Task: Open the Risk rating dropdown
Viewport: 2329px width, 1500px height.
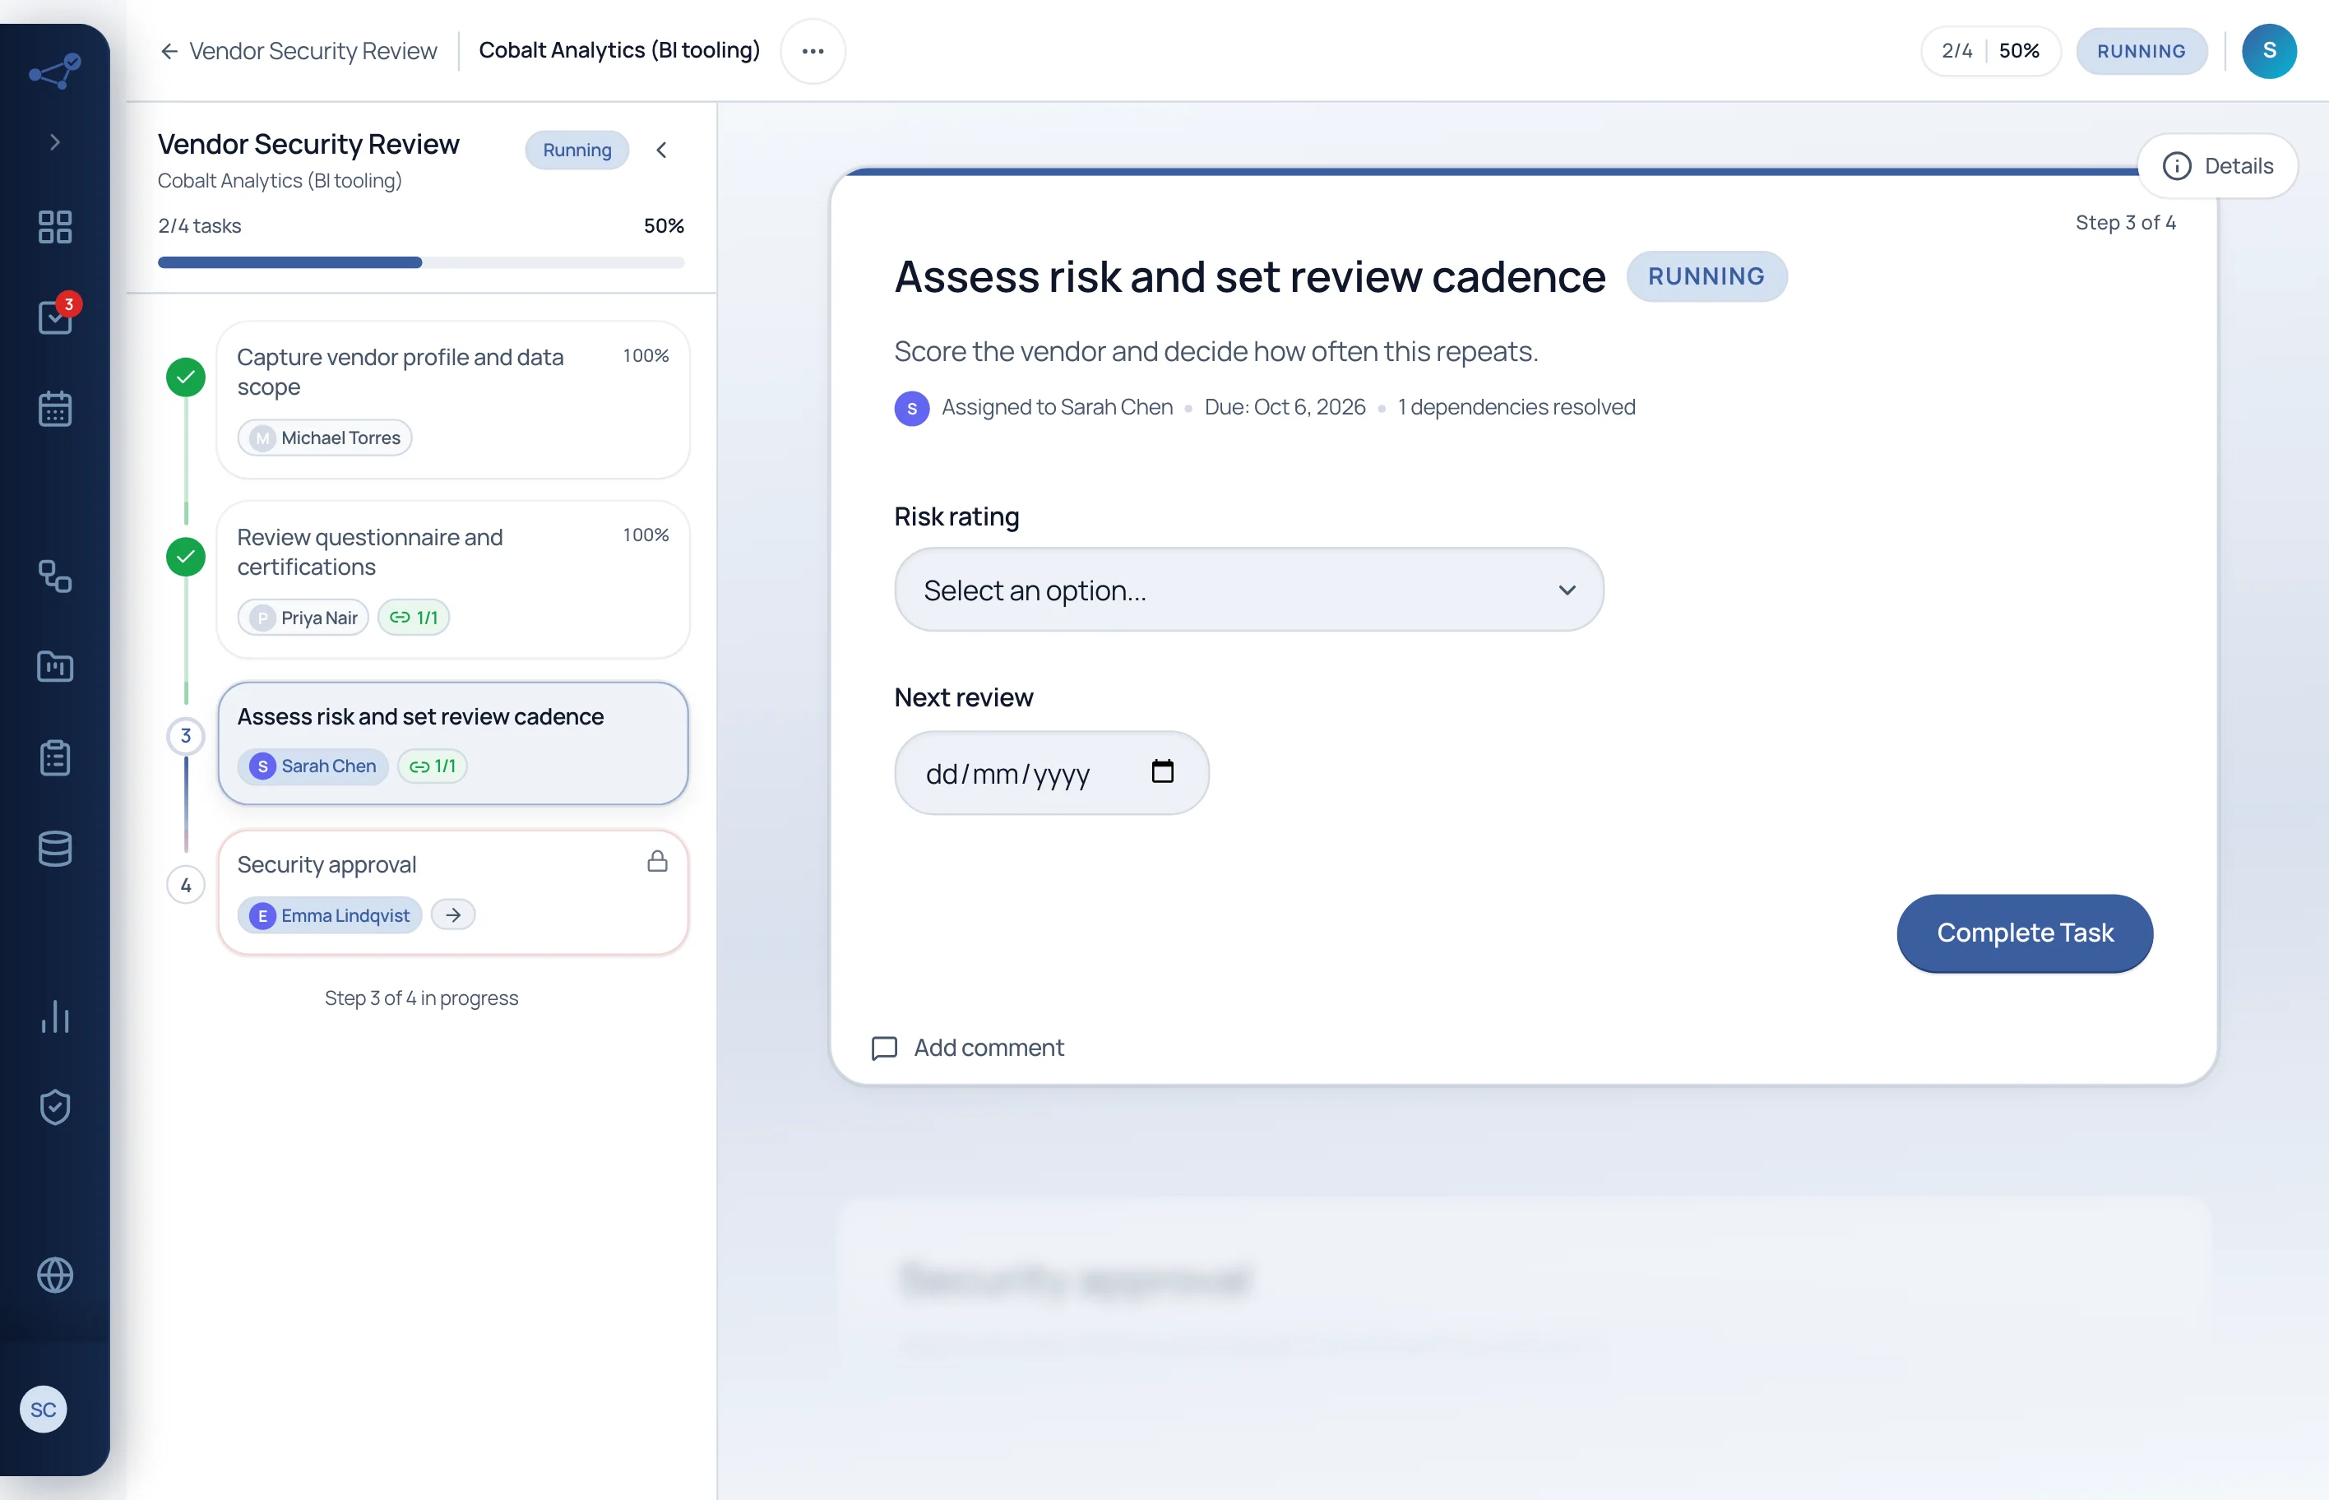Action: [x=1248, y=590]
